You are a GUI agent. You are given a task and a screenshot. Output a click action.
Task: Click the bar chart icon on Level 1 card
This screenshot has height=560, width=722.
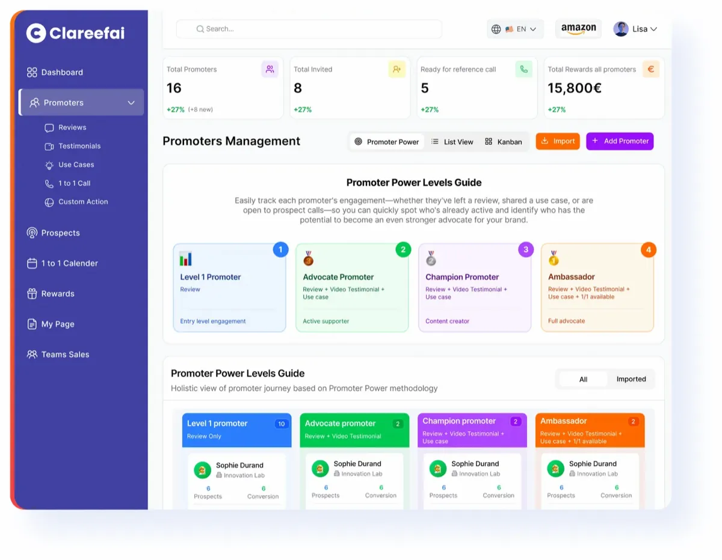[186, 259]
